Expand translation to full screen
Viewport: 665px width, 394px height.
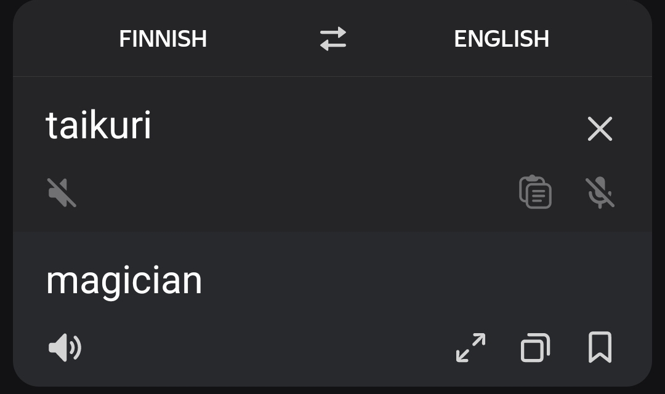(470, 347)
